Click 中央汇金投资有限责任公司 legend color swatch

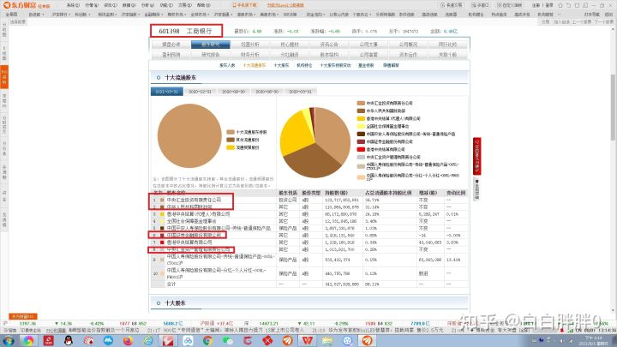click(361, 103)
